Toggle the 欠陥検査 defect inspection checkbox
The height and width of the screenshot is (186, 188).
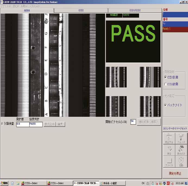[2, 124]
